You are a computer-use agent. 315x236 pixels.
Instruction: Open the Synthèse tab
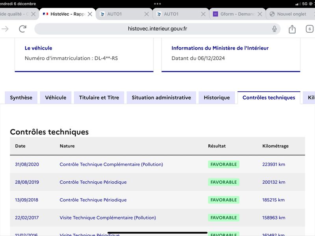(21, 98)
